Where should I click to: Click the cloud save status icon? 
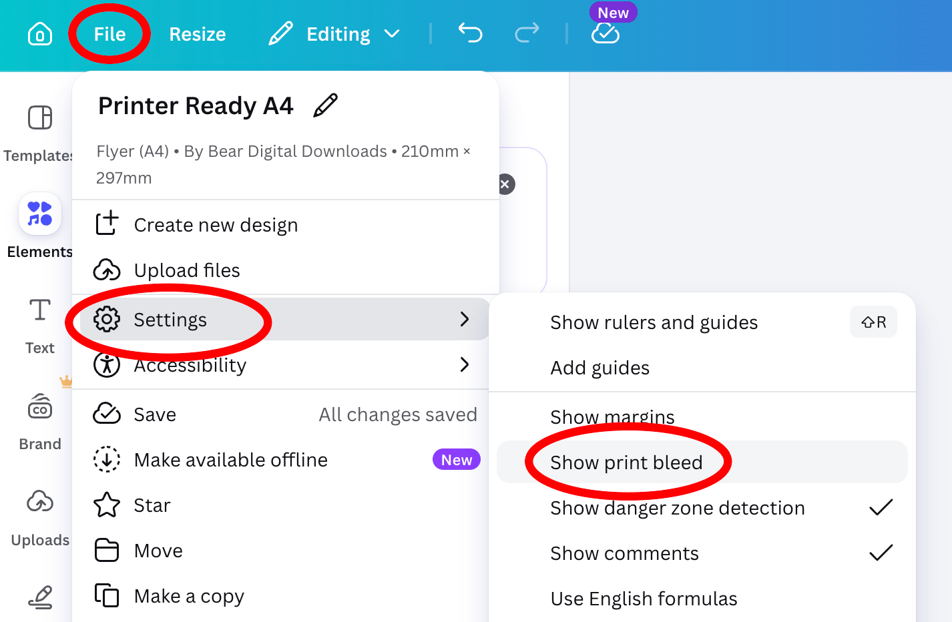pos(606,33)
